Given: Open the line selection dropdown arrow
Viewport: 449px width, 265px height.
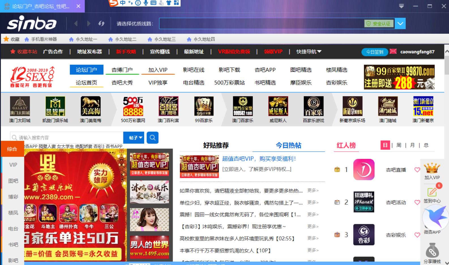Looking at the screenshot, I should (400, 24).
